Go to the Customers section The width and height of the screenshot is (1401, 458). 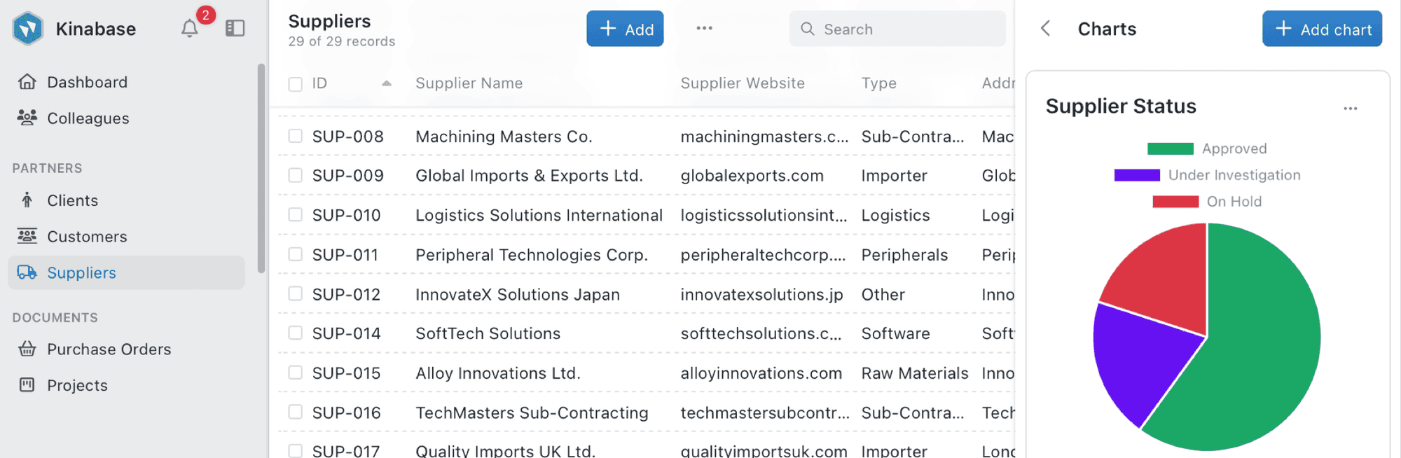[x=87, y=237]
